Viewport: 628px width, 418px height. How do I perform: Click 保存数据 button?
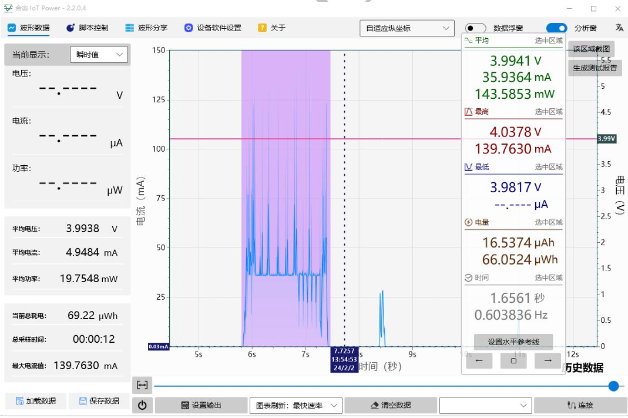pyautogui.click(x=99, y=401)
